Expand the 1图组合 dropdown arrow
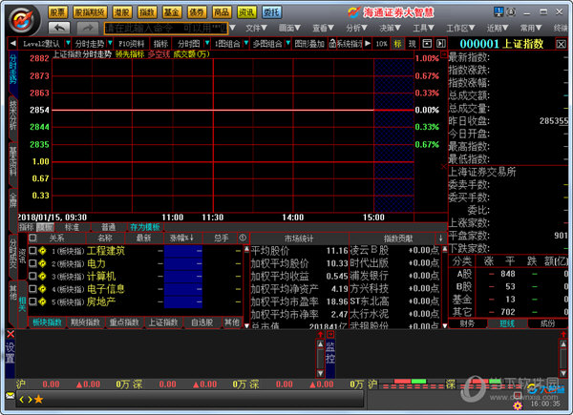 (246, 44)
